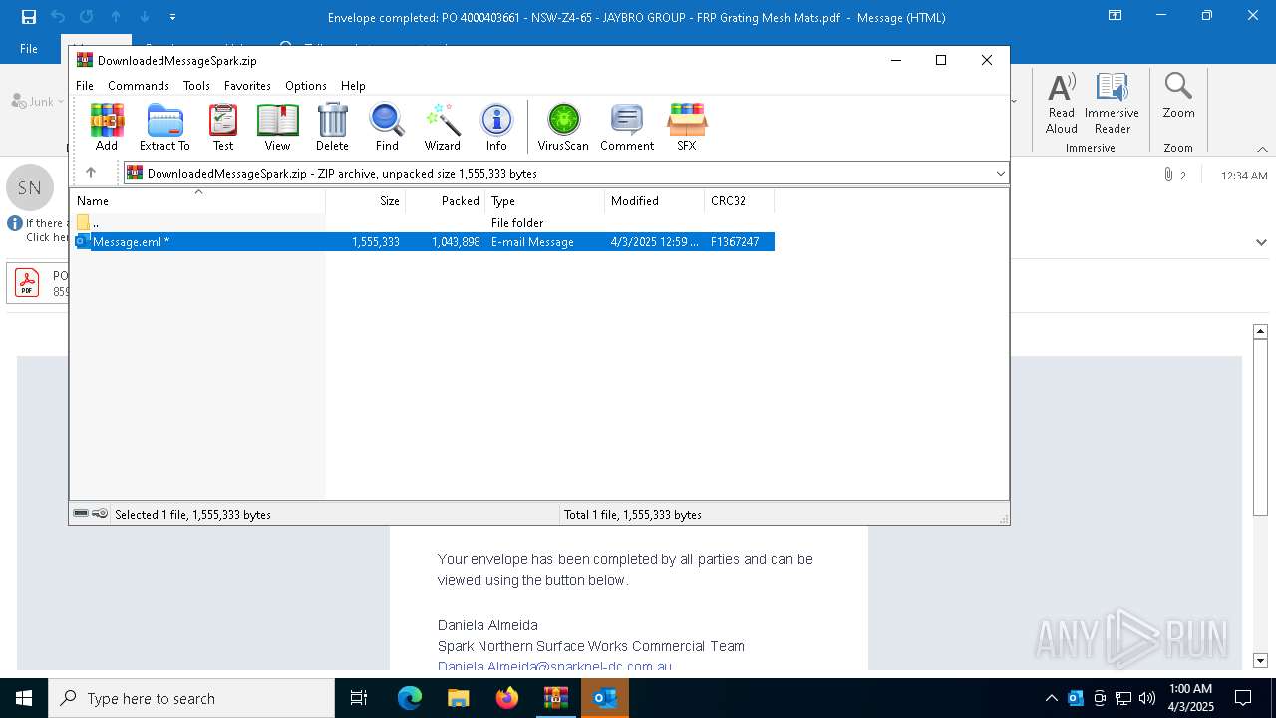Viewport: 1276px width, 718px height.
Task: Open the Options menu
Action: (x=306, y=86)
